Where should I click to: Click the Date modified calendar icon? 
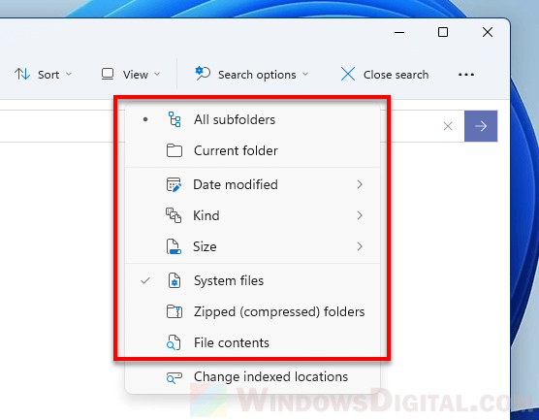point(174,184)
